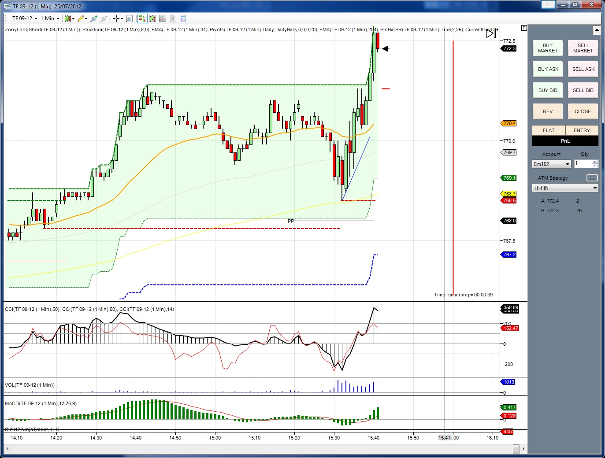
Task: Open the chart properties icon
Action: click(183, 18)
